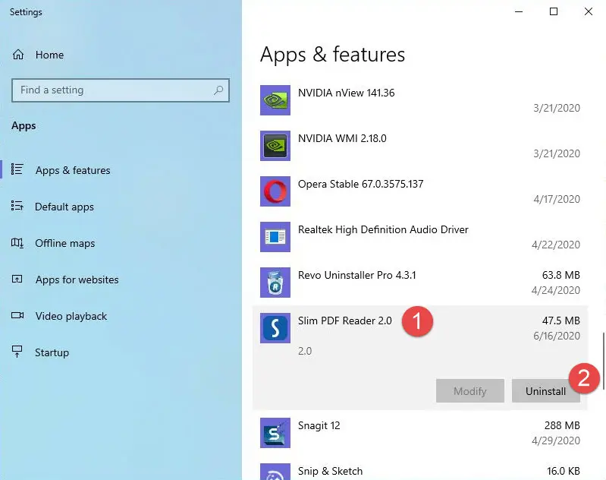Click the 4/24/2020 Revo date
Viewport: 606px width, 480px height.
click(556, 290)
